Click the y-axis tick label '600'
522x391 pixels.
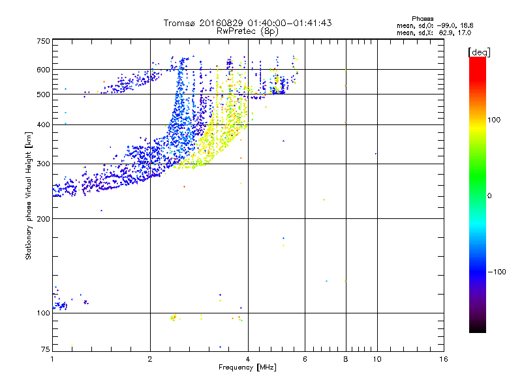(44, 70)
